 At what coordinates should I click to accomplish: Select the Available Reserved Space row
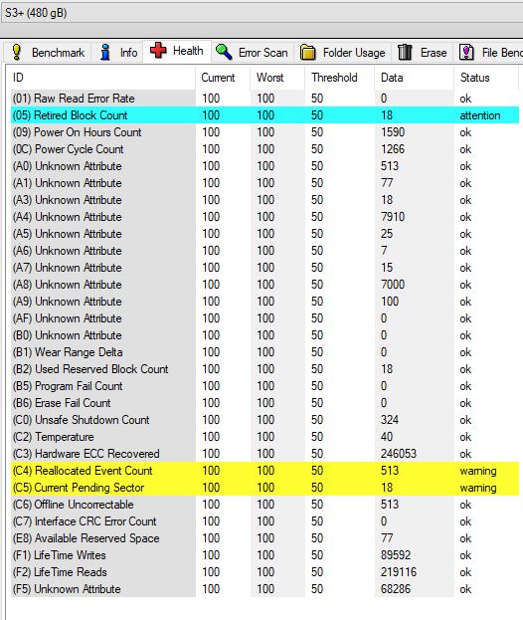click(x=264, y=538)
